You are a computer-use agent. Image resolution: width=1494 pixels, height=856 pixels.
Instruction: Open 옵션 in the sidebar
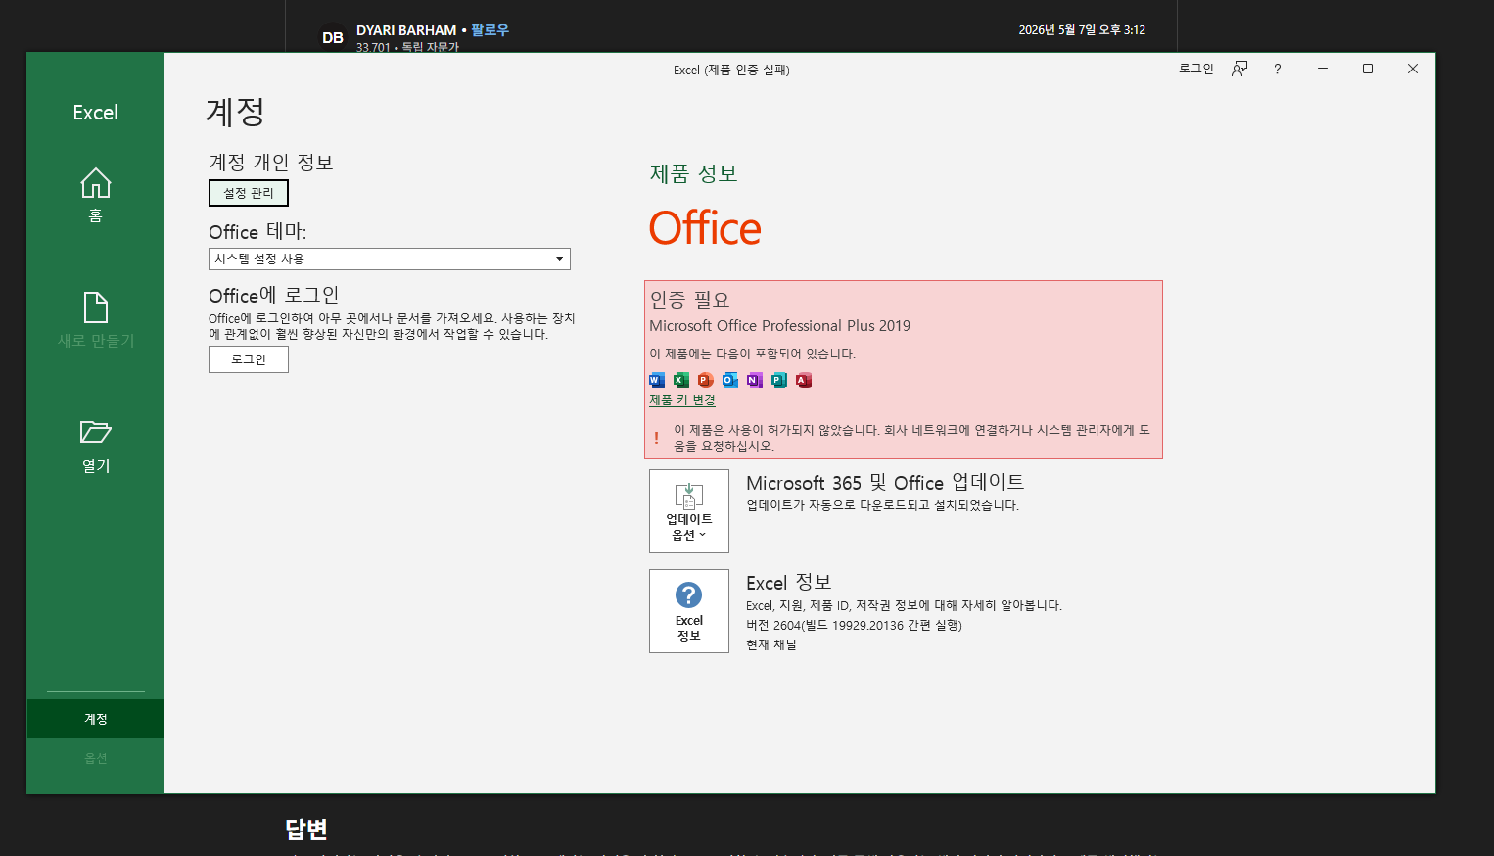pyautogui.click(x=95, y=758)
